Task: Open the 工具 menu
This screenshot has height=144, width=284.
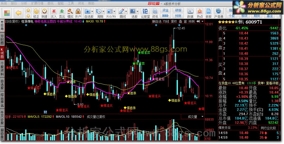Action: pos(71,4)
